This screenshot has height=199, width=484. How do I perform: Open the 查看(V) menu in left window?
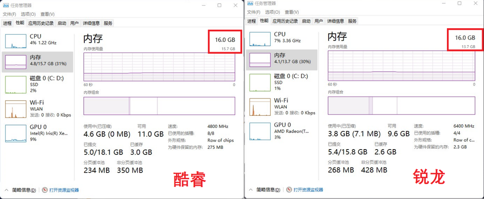coord(48,14)
